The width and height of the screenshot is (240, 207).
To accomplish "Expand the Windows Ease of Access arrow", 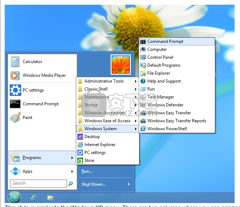I will [136, 121].
